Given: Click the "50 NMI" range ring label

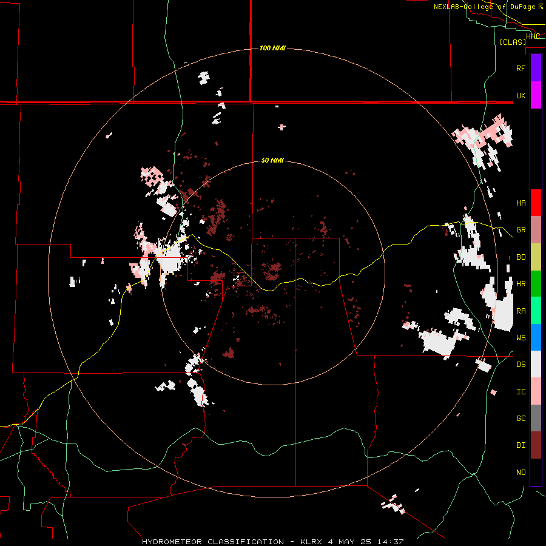Looking at the screenshot, I should click(x=272, y=160).
